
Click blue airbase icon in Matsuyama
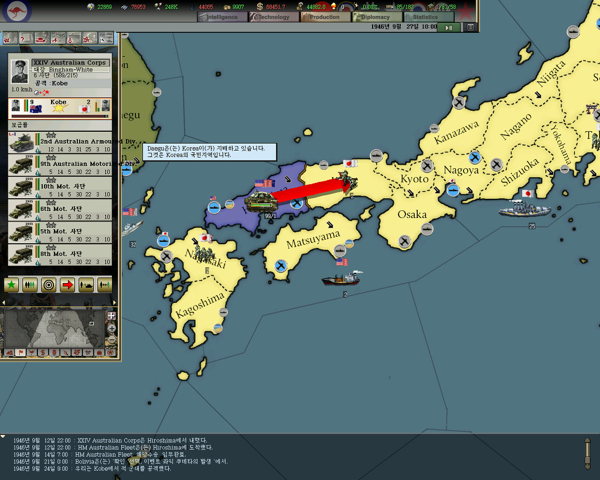[x=281, y=265]
